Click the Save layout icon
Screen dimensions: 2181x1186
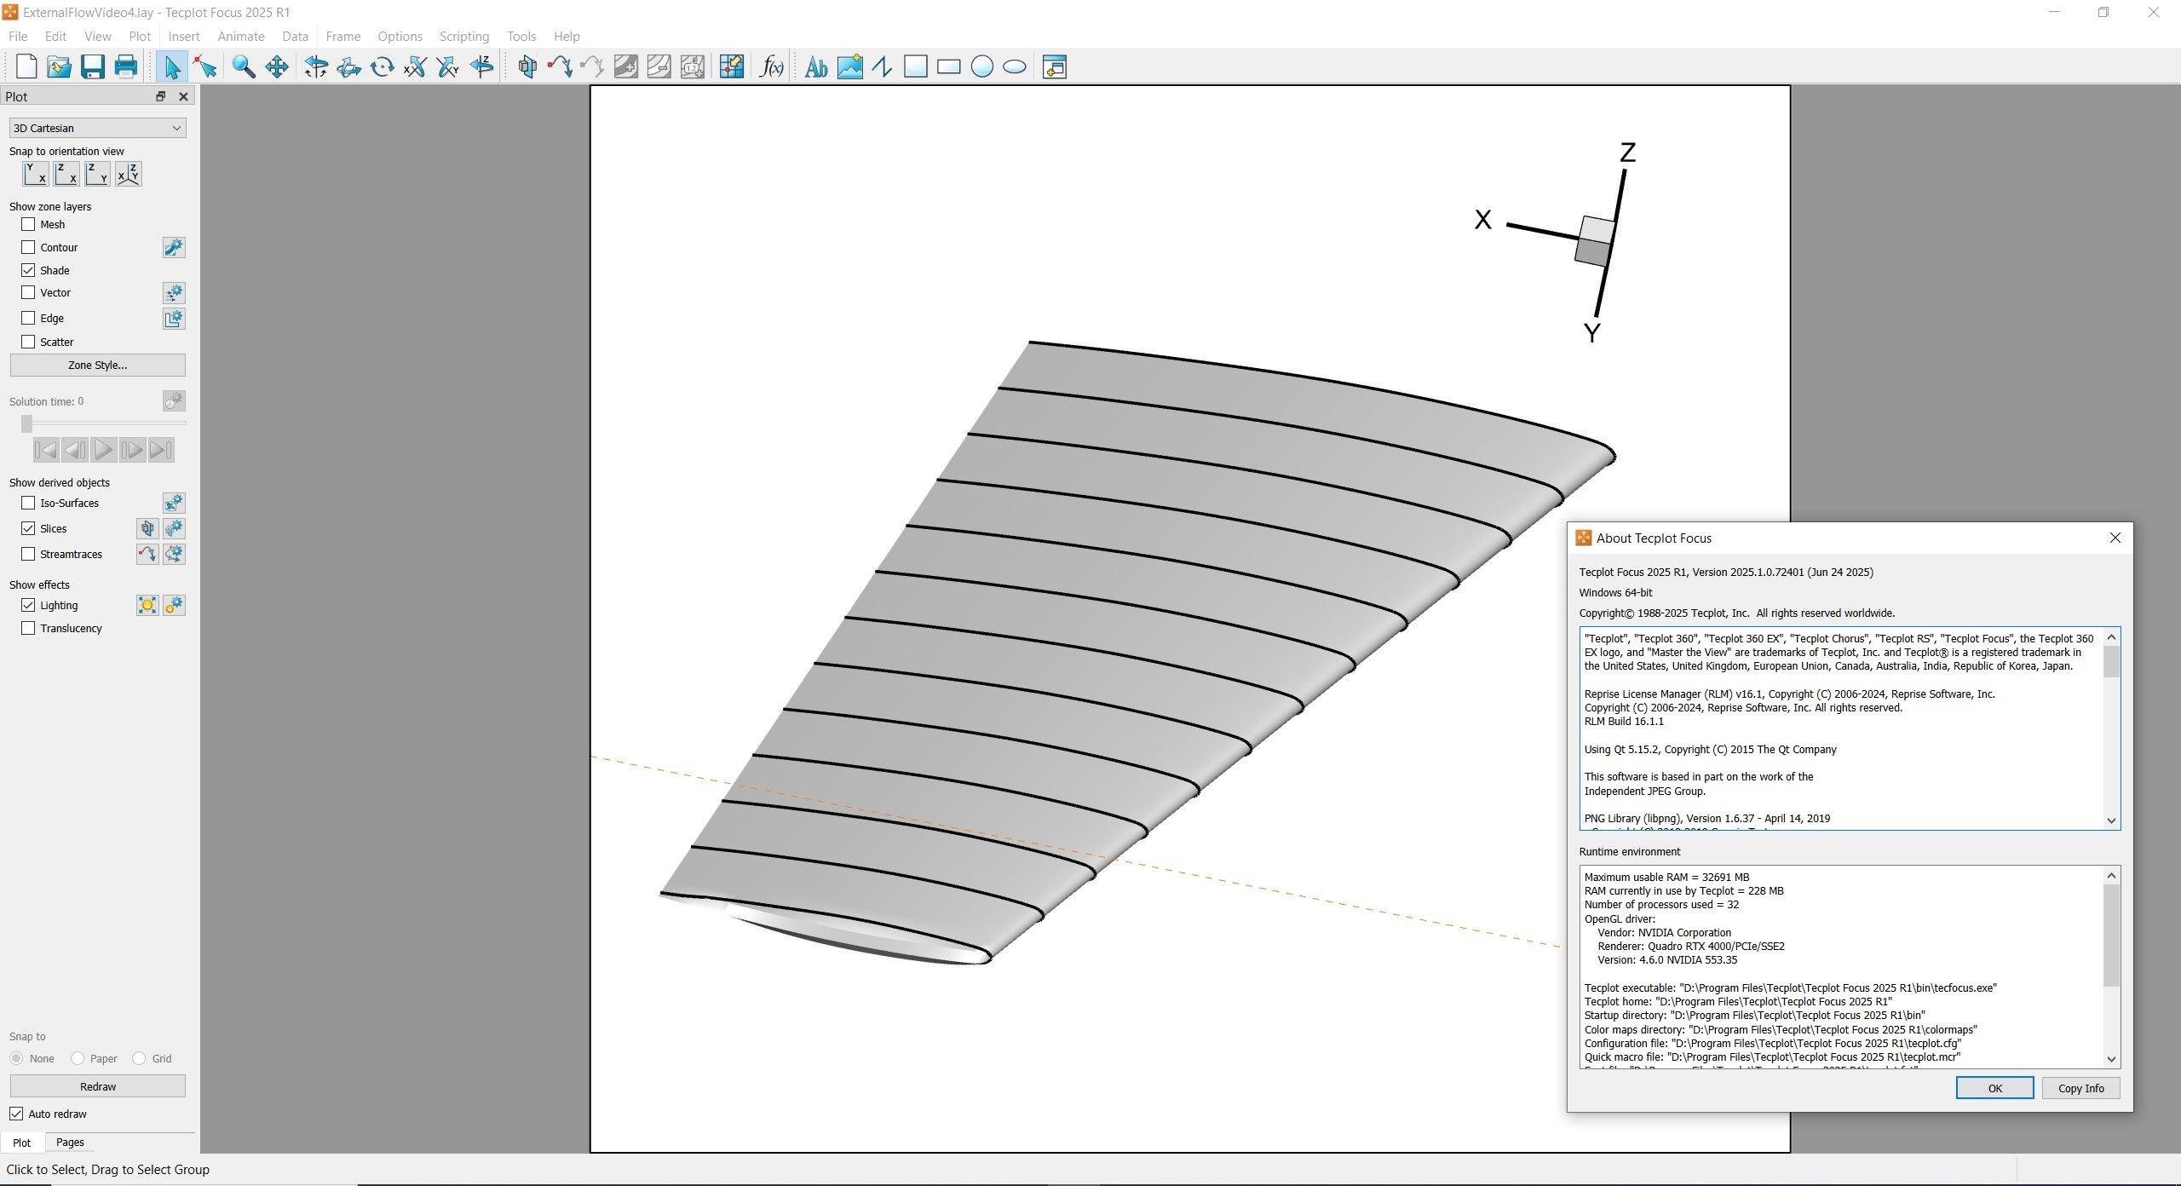point(92,66)
